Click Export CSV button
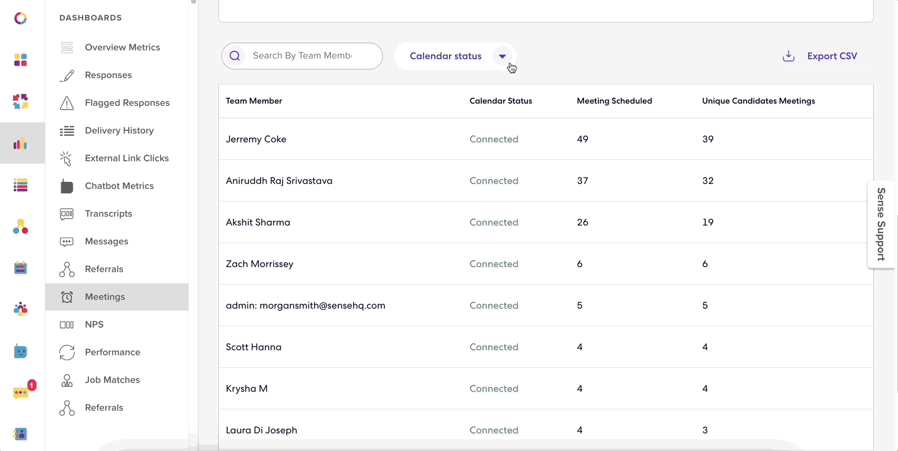898x451 pixels. (820, 56)
